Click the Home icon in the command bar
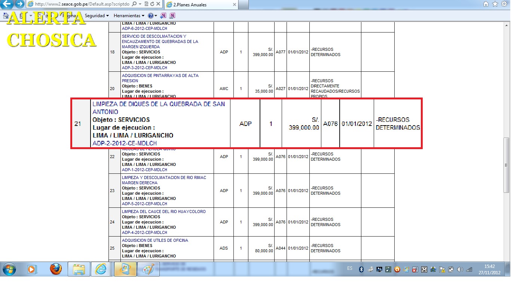Screen dimensions: 511x287 pos(6,16)
